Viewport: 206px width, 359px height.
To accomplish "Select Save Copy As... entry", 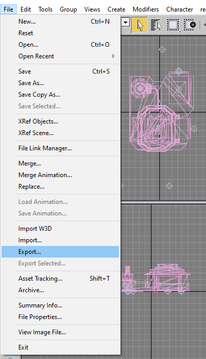I will click(60, 95).
